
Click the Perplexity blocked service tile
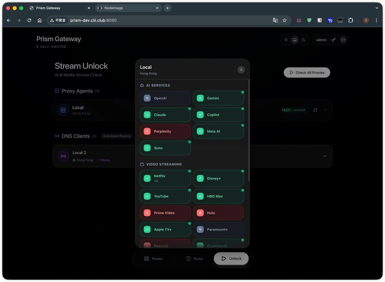tap(165, 131)
